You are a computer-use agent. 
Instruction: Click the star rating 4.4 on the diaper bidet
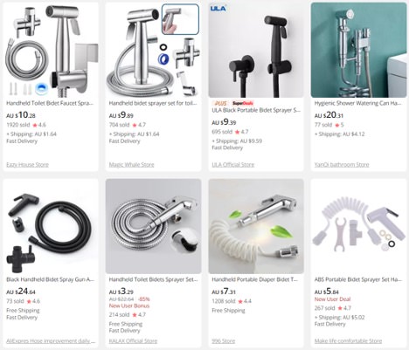coord(245,301)
